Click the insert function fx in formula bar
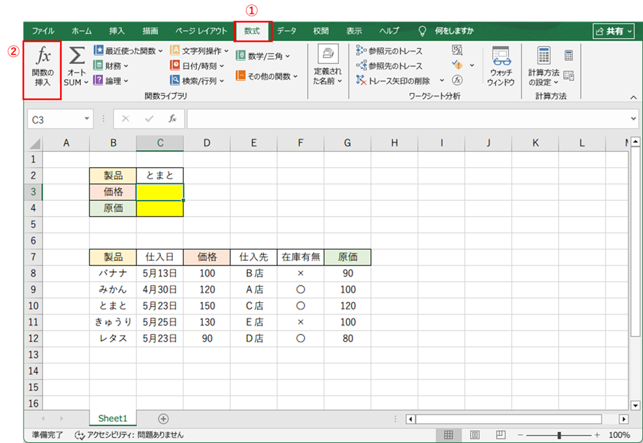The width and height of the screenshot is (643, 443). point(172,119)
